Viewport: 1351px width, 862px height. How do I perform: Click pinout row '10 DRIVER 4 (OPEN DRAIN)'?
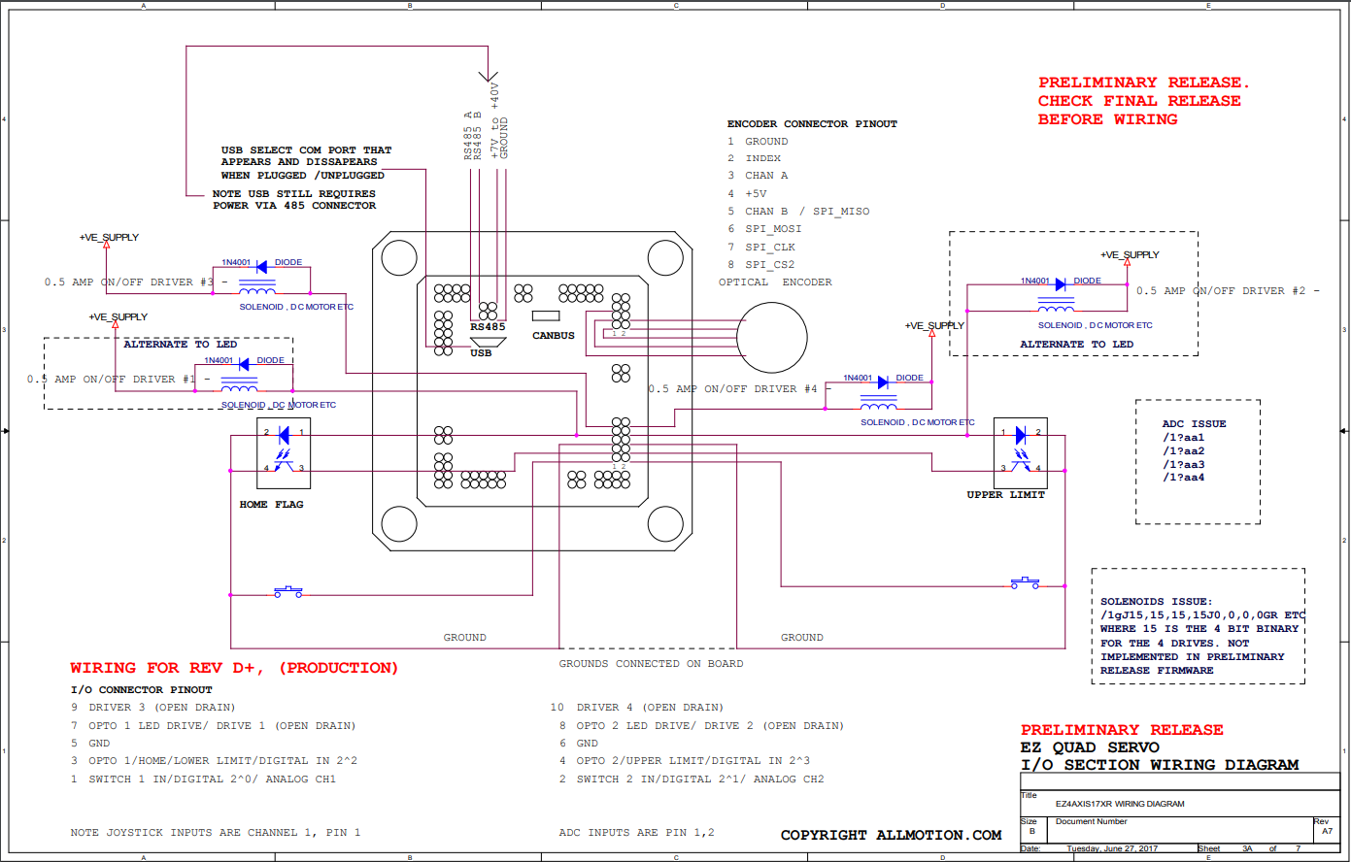[637, 708]
